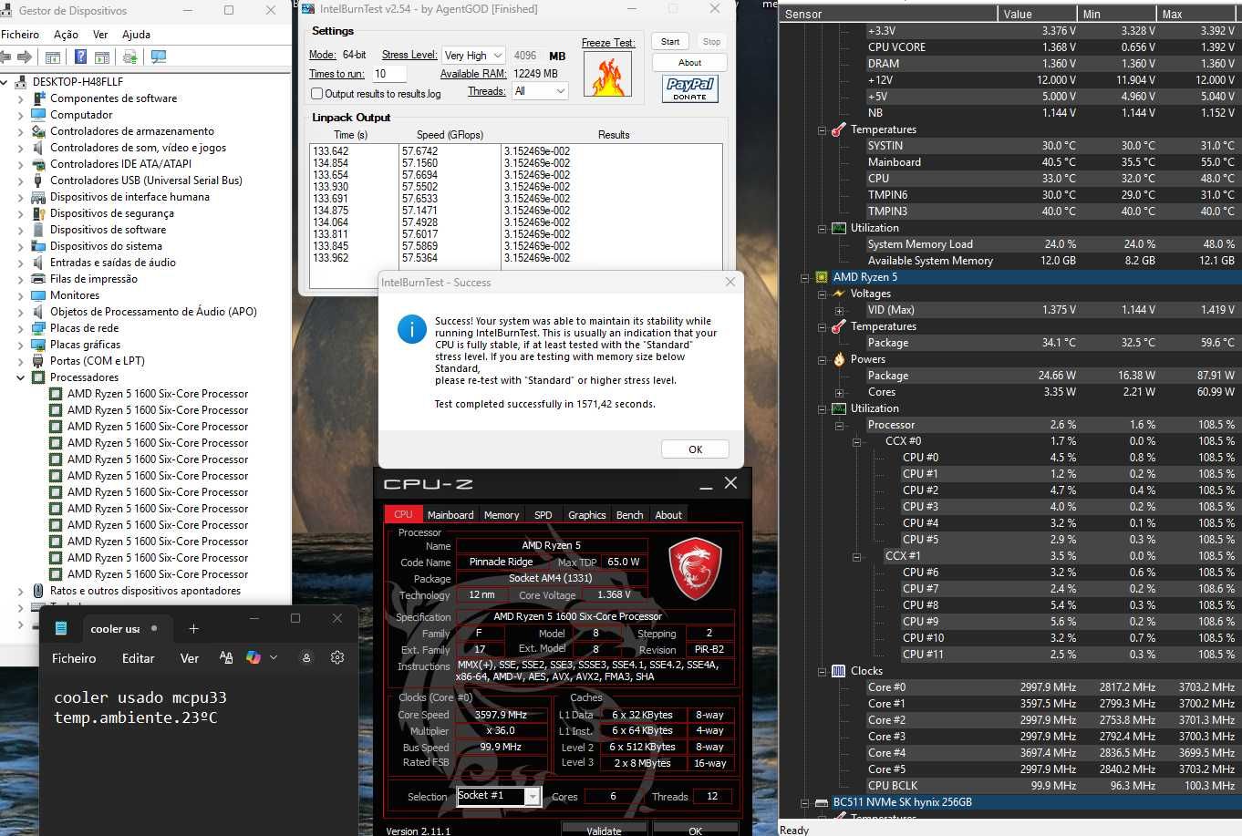Image resolution: width=1242 pixels, height=836 pixels.
Task: Click OK in the IntelBurnTest Success dialog
Action: tap(695, 449)
